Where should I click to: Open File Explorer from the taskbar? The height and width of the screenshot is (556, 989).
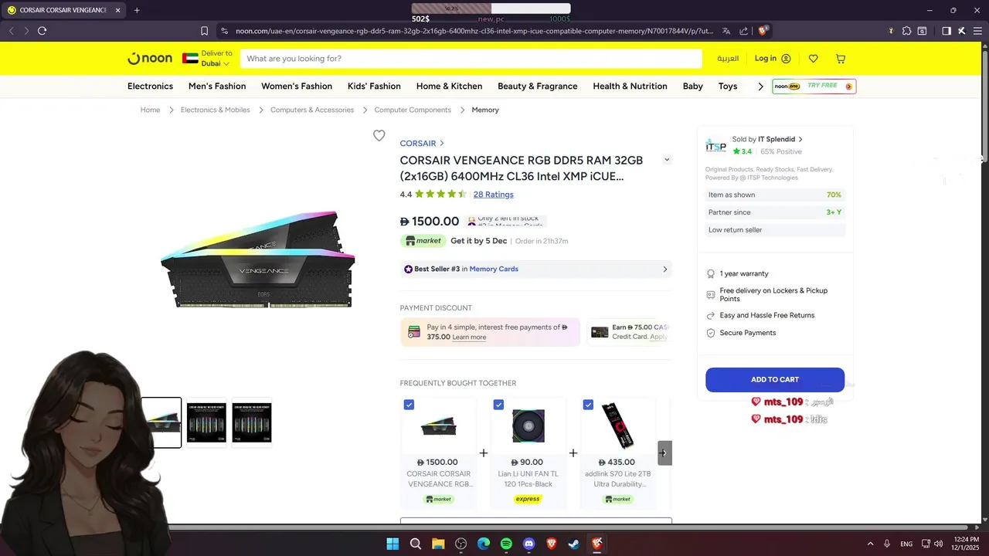coord(438,544)
